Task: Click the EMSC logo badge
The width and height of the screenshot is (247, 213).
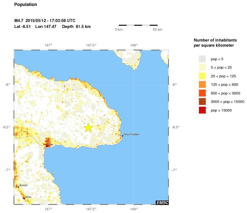Action: coord(162,202)
